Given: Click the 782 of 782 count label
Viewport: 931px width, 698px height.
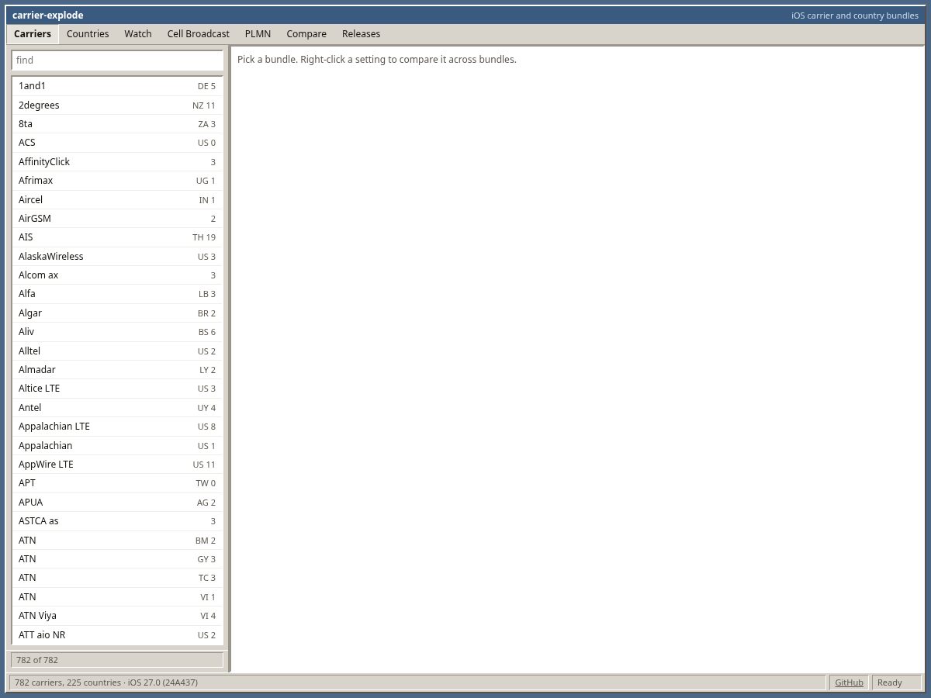Looking at the screenshot, I should tap(117, 660).
